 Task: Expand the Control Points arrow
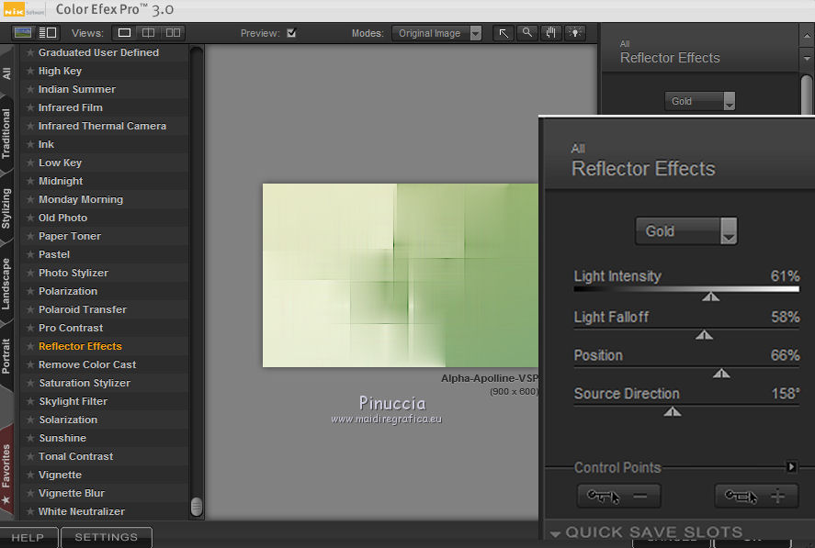(x=791, y=466)
